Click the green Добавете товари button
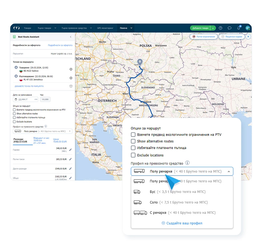This screenshot has height=244, width=260. (200, 28)
